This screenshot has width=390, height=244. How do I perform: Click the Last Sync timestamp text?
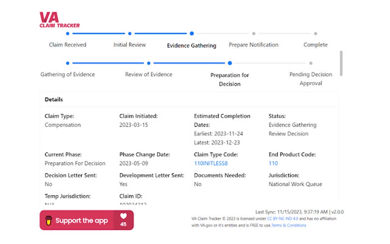[x=299, y=211]
